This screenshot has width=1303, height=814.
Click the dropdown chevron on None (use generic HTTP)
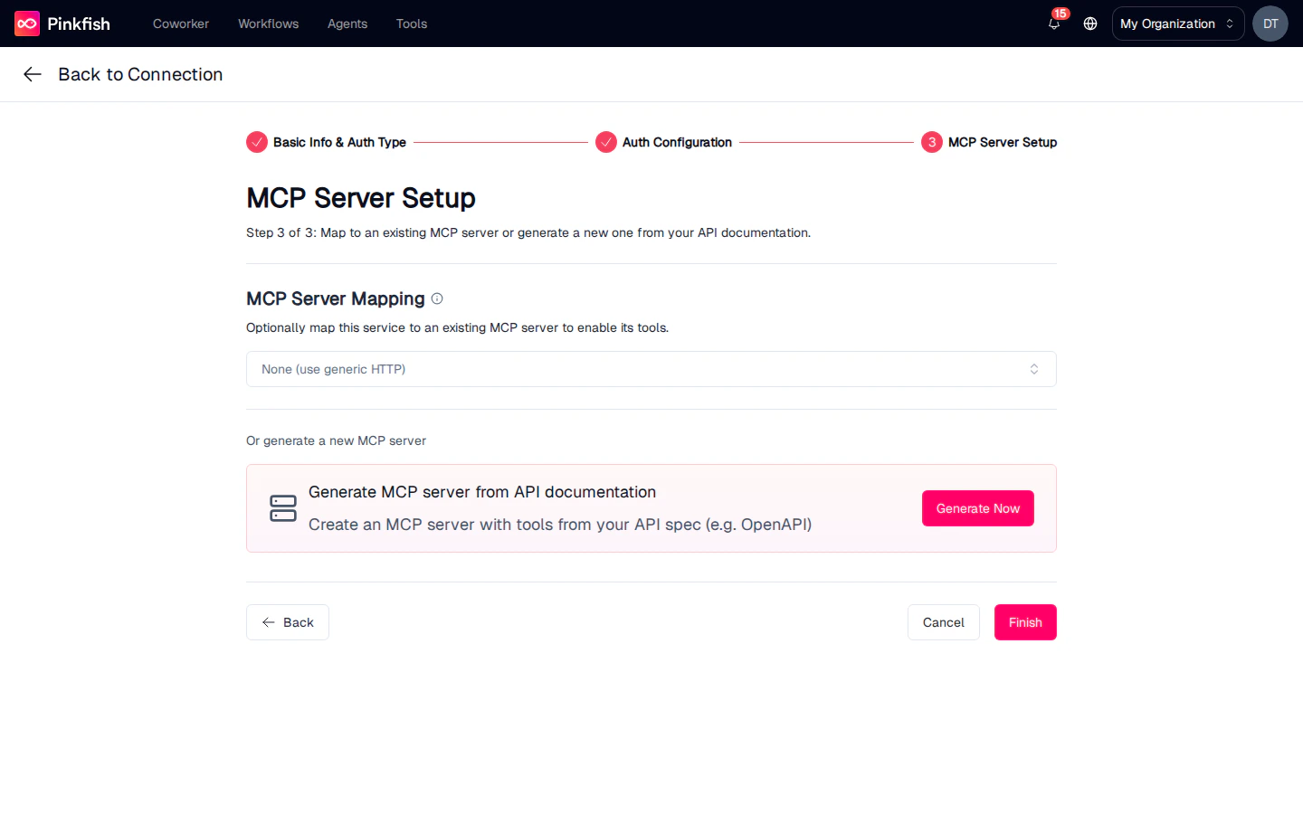pos(1034,369)
